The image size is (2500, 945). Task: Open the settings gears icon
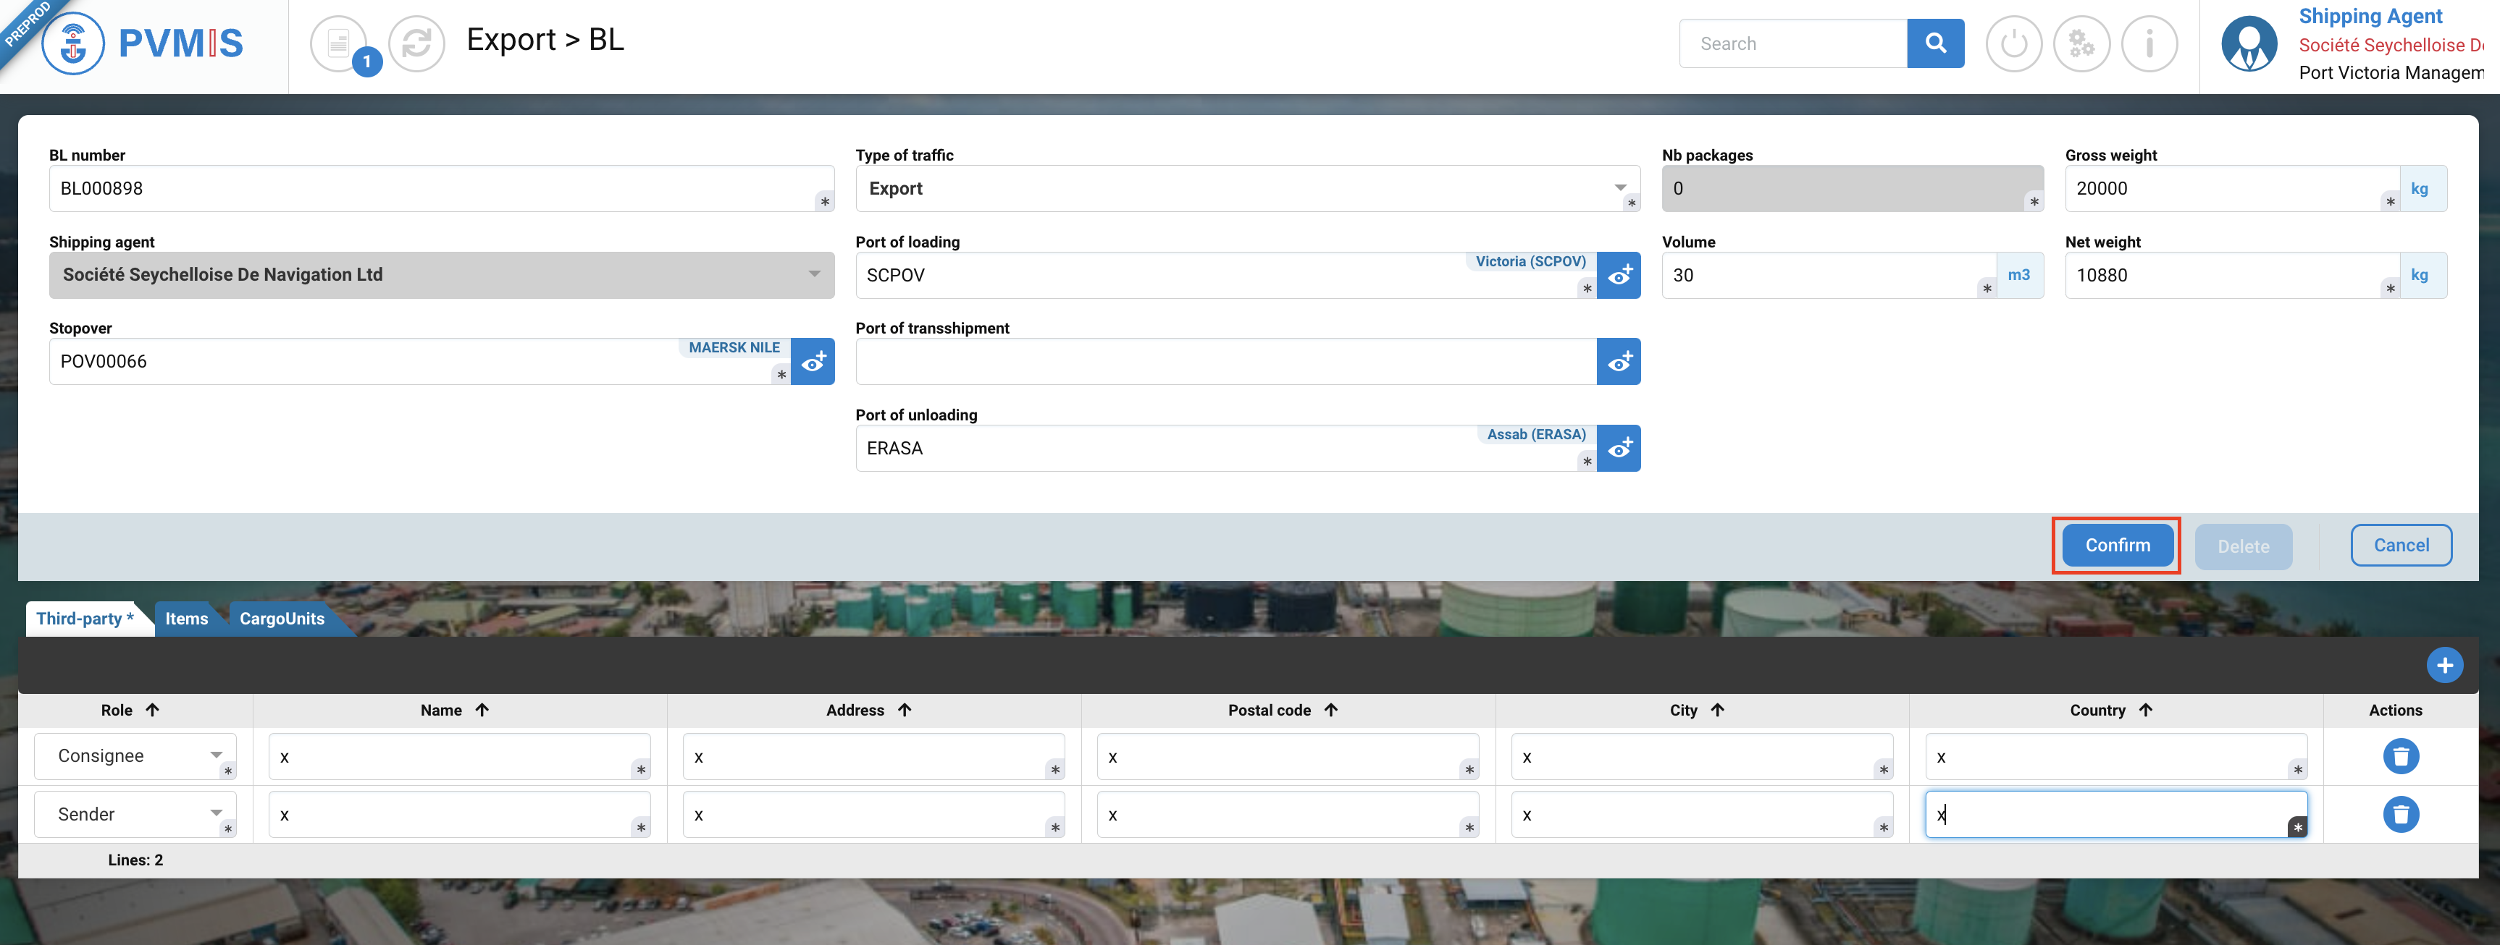coord(2081,43)
